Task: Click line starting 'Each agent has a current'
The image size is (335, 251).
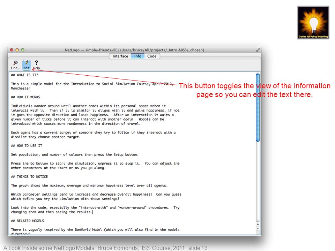Action: coord(94,132)
